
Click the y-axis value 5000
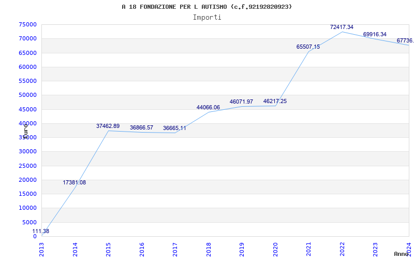click(x=29, y=222)
